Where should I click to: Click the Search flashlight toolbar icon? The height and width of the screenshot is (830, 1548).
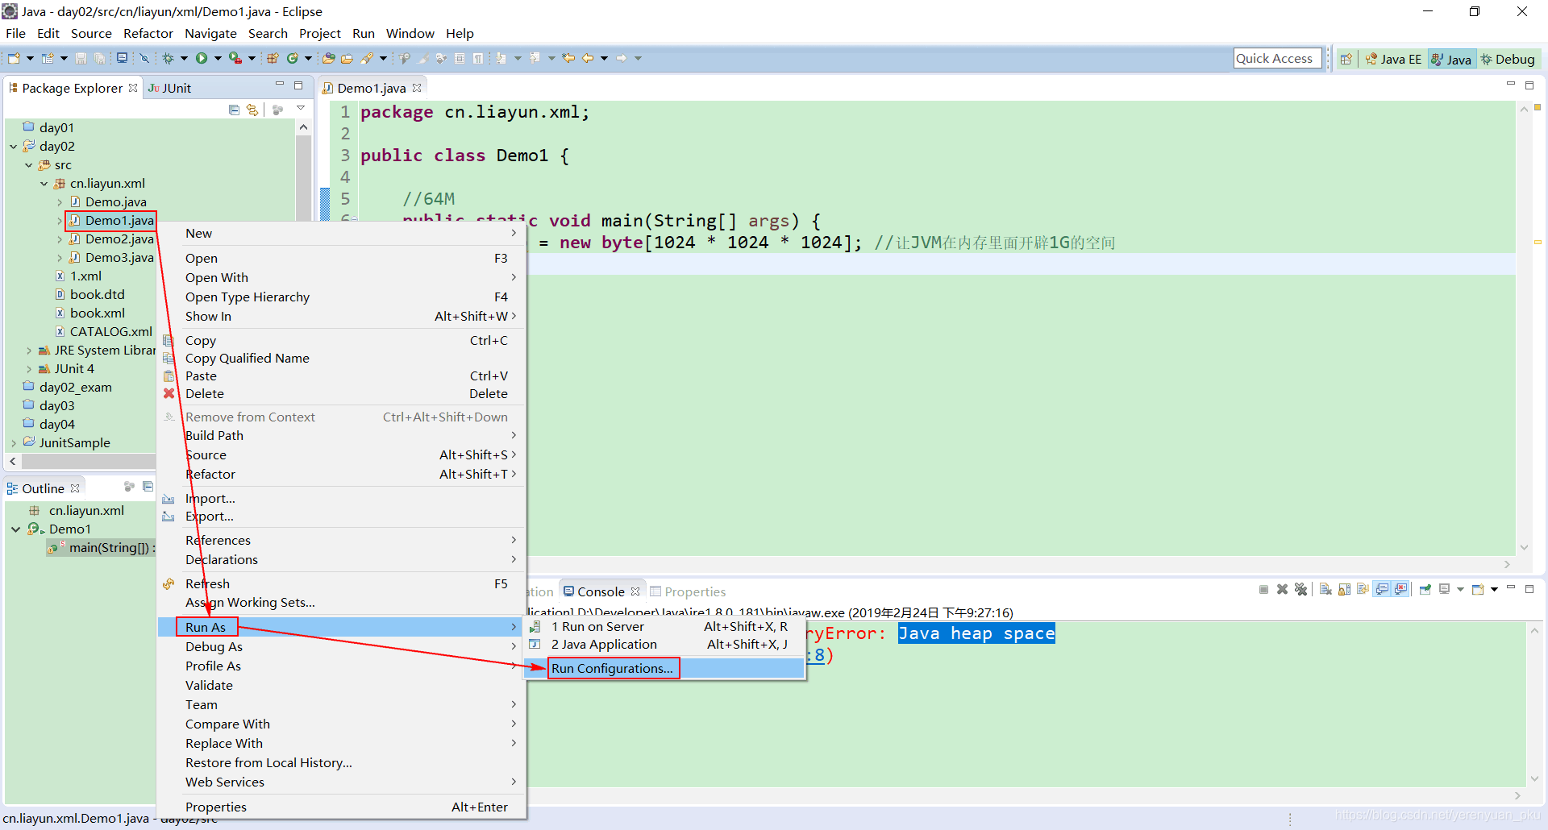pos(367,58)
